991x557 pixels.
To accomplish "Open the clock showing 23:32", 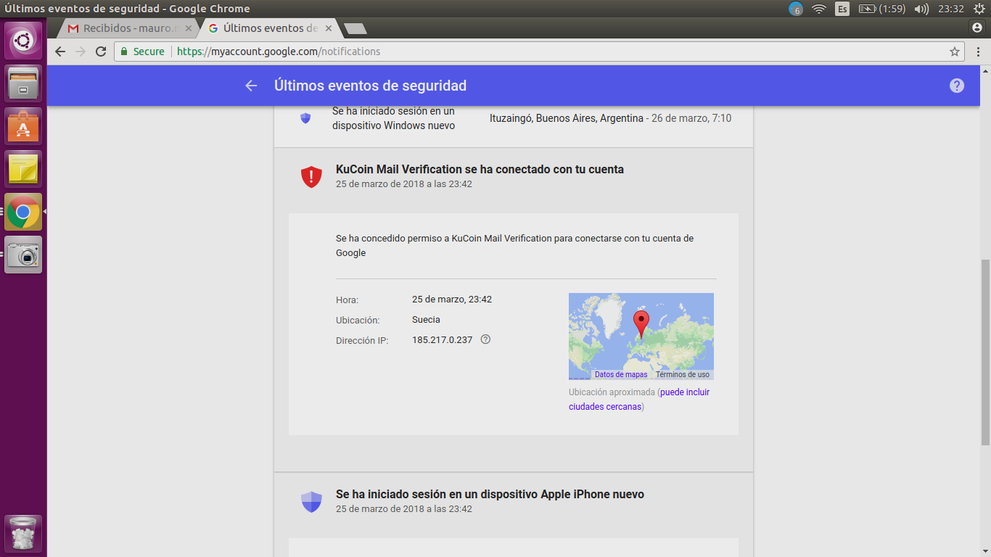I will point(950,9).
